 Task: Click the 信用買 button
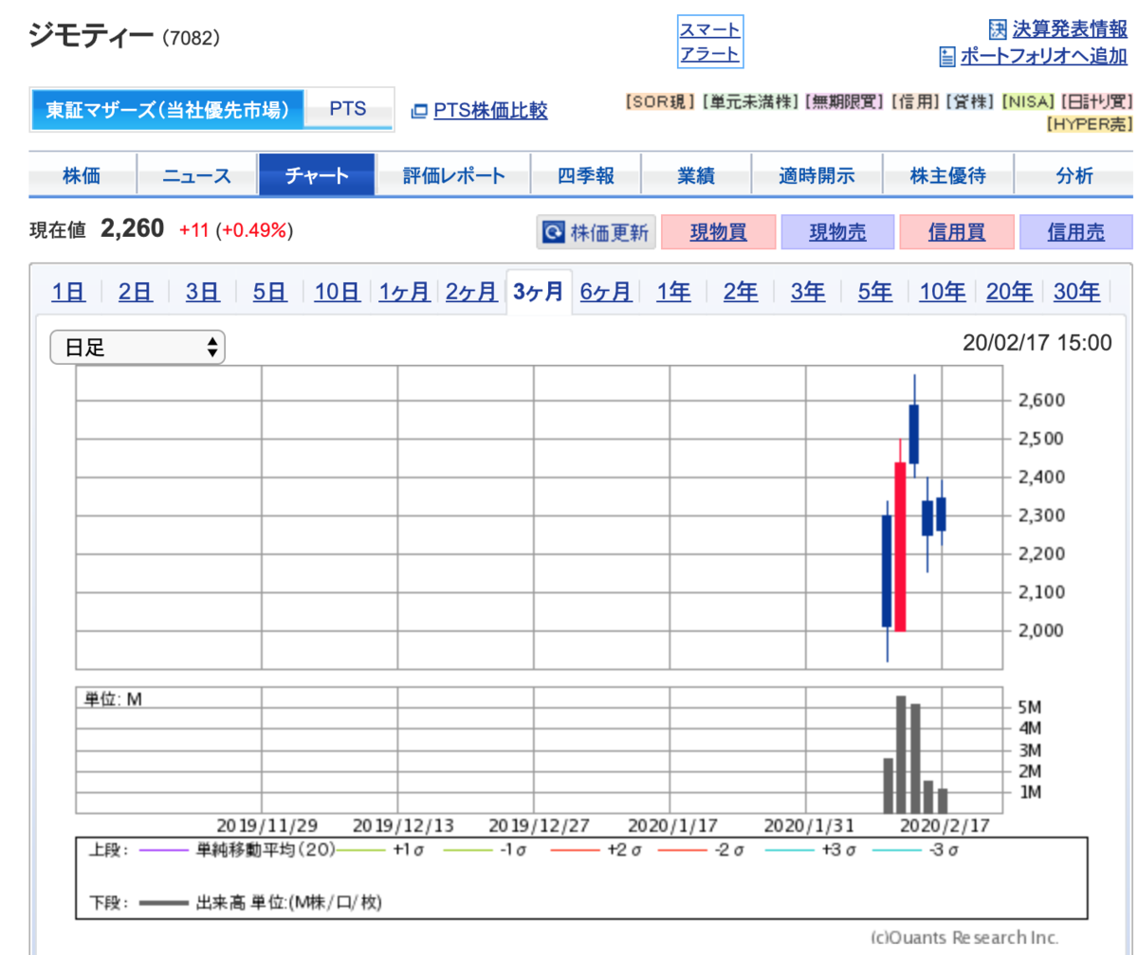tap(956, 232)
